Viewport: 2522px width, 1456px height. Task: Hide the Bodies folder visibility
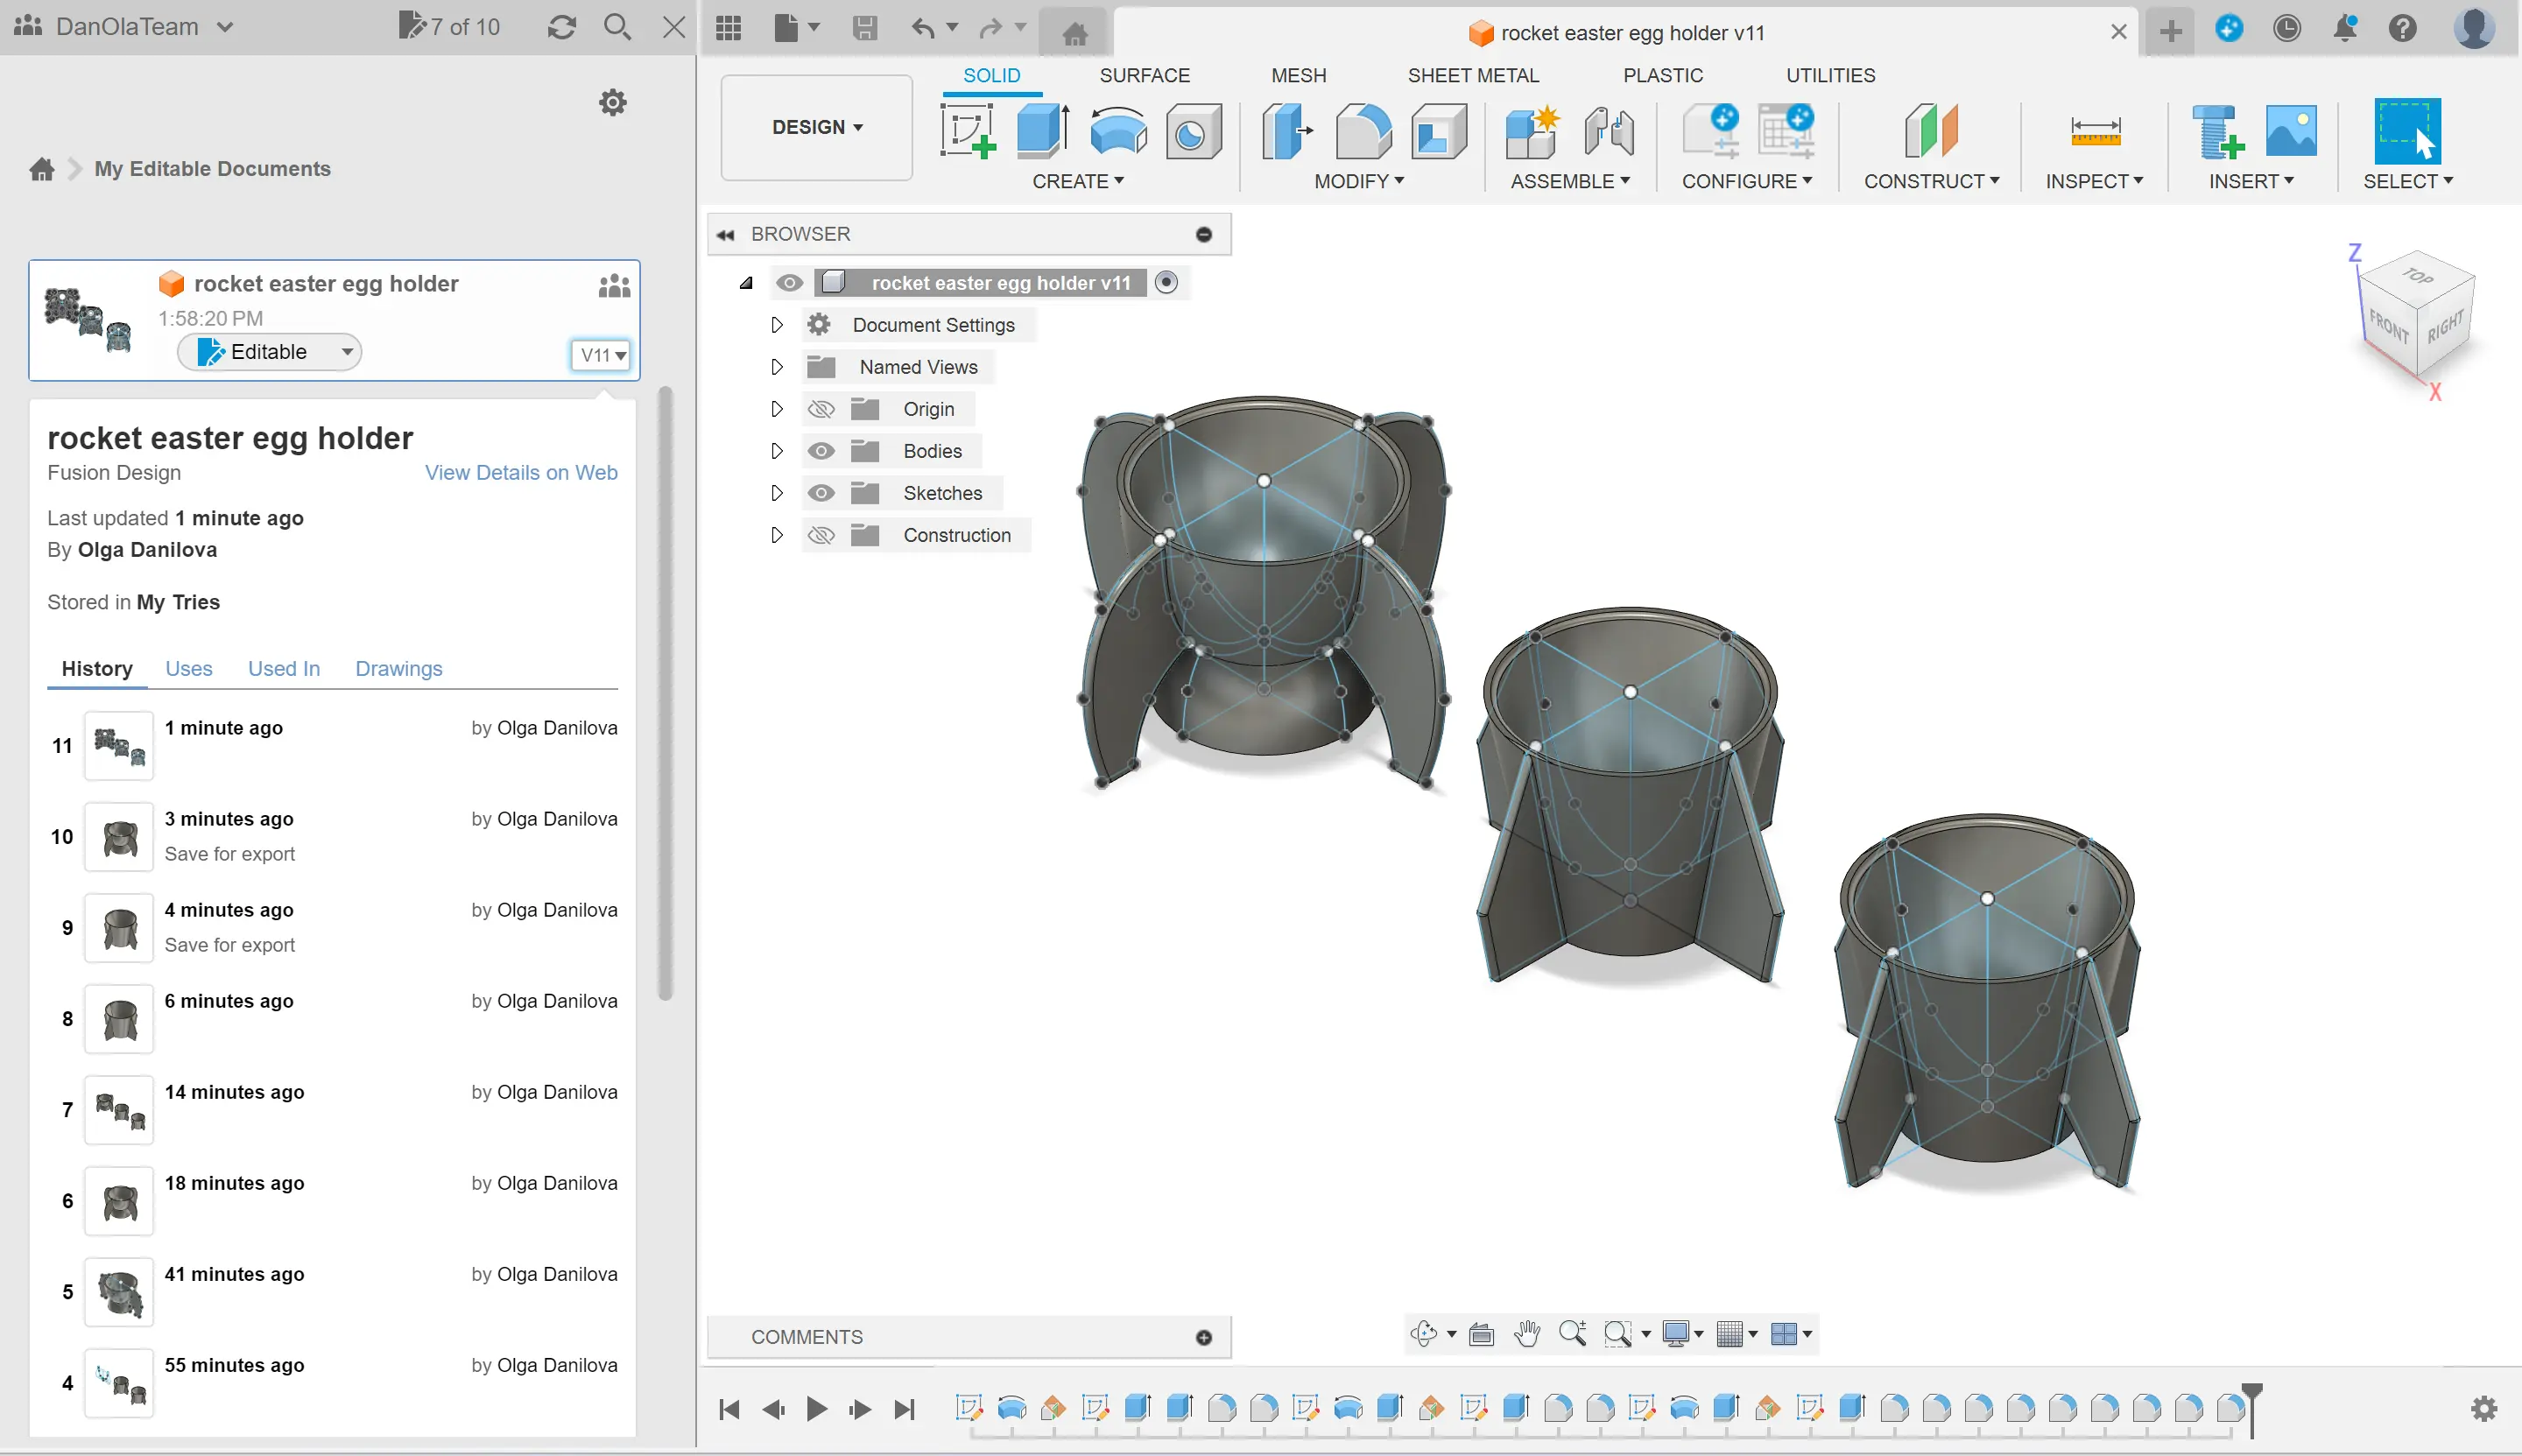[821, 451]
